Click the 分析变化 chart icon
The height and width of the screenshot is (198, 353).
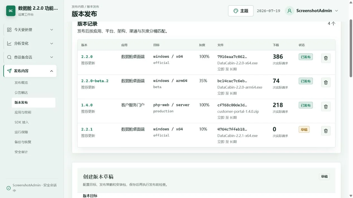click(x=9, y=43)
